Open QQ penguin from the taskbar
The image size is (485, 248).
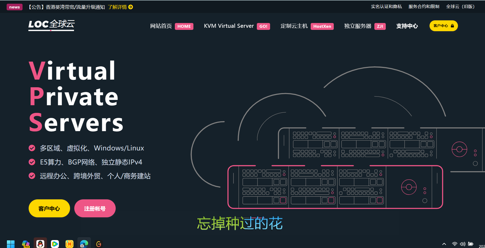[x=40, y=244]
